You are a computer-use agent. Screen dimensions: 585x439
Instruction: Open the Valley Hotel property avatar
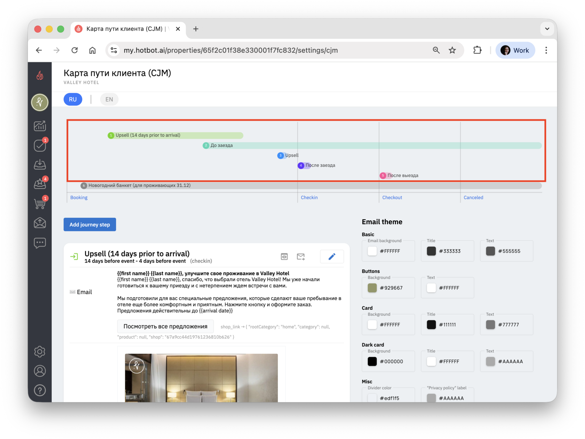(x=40, y=102)
